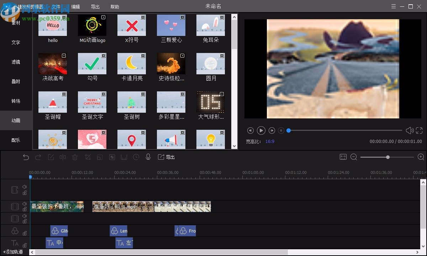
Task: Mute the top empty video track
Action: pyautogui.click(x=25, y=187)
